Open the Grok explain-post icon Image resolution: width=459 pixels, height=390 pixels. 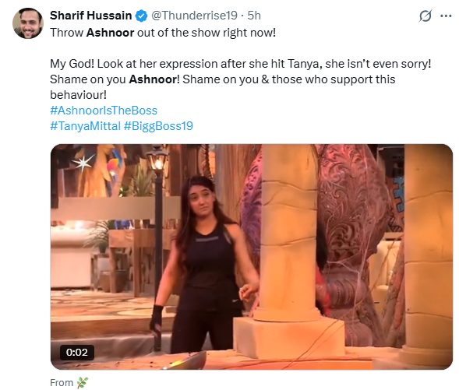coord(425,16)
